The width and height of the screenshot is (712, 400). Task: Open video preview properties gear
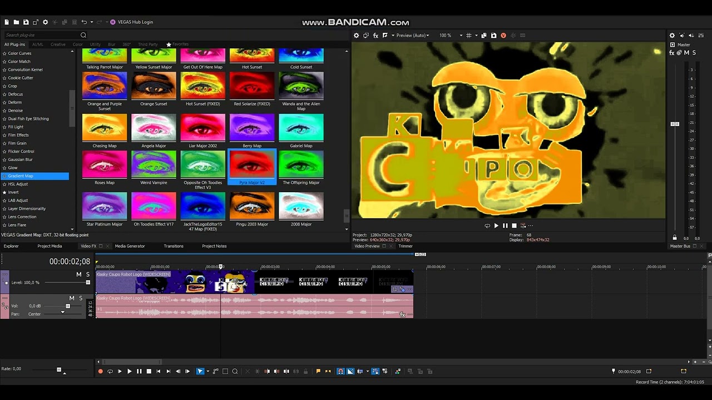tap(357, 36)
